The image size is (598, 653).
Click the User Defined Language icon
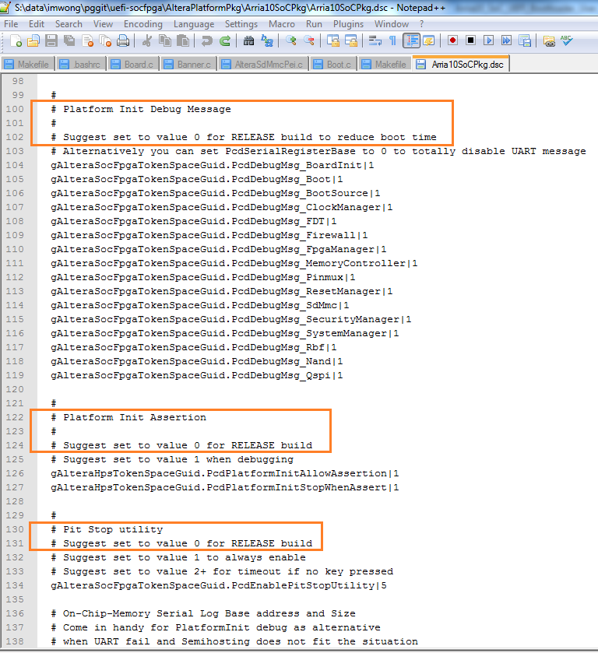[x=429, y=40]
